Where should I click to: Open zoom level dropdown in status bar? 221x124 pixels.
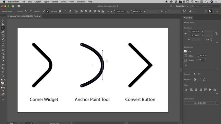(16, 123)
